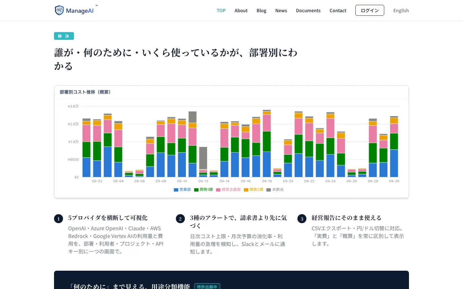
Task: Click the blue 営業部 legend swatch
Action: tap(176, 190)
